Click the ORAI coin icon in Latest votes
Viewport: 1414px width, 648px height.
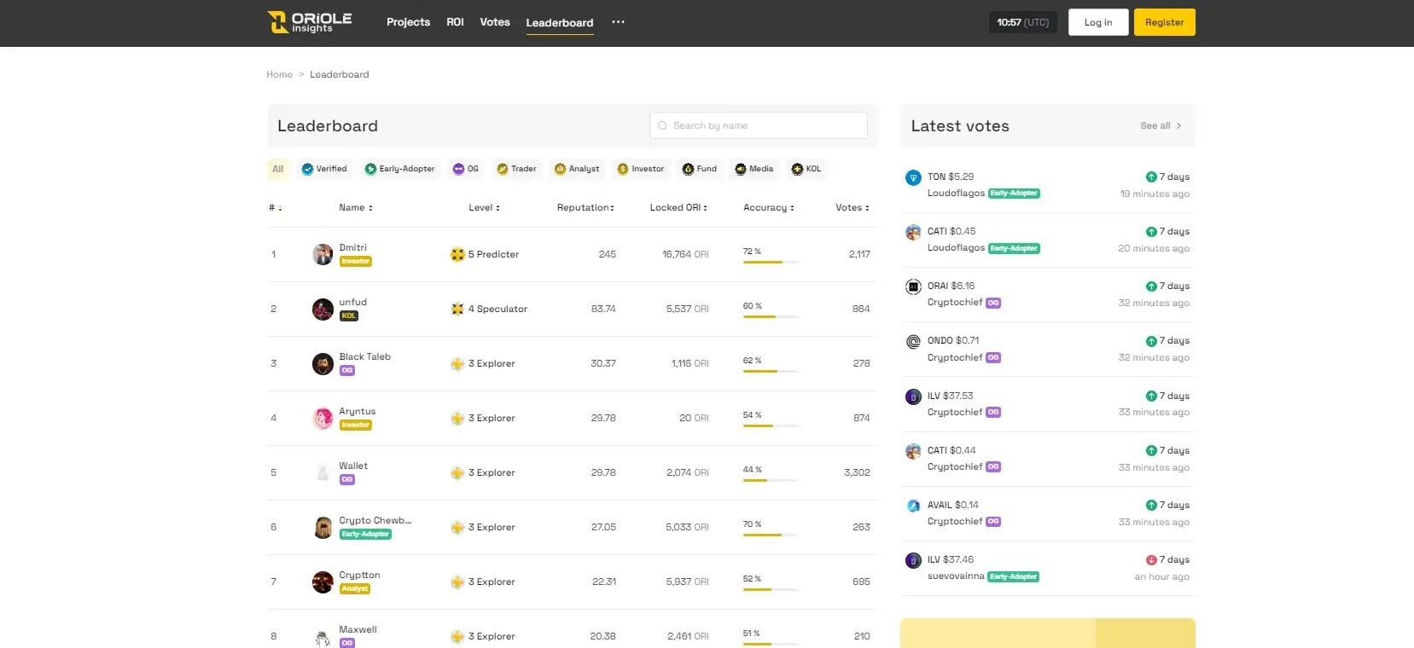pos(913,287)
